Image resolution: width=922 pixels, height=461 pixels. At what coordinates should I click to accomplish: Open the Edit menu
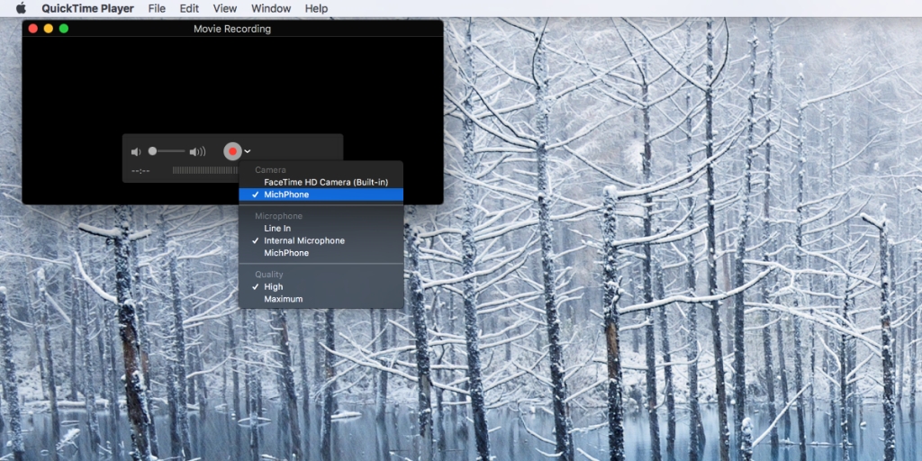point(189,9)
